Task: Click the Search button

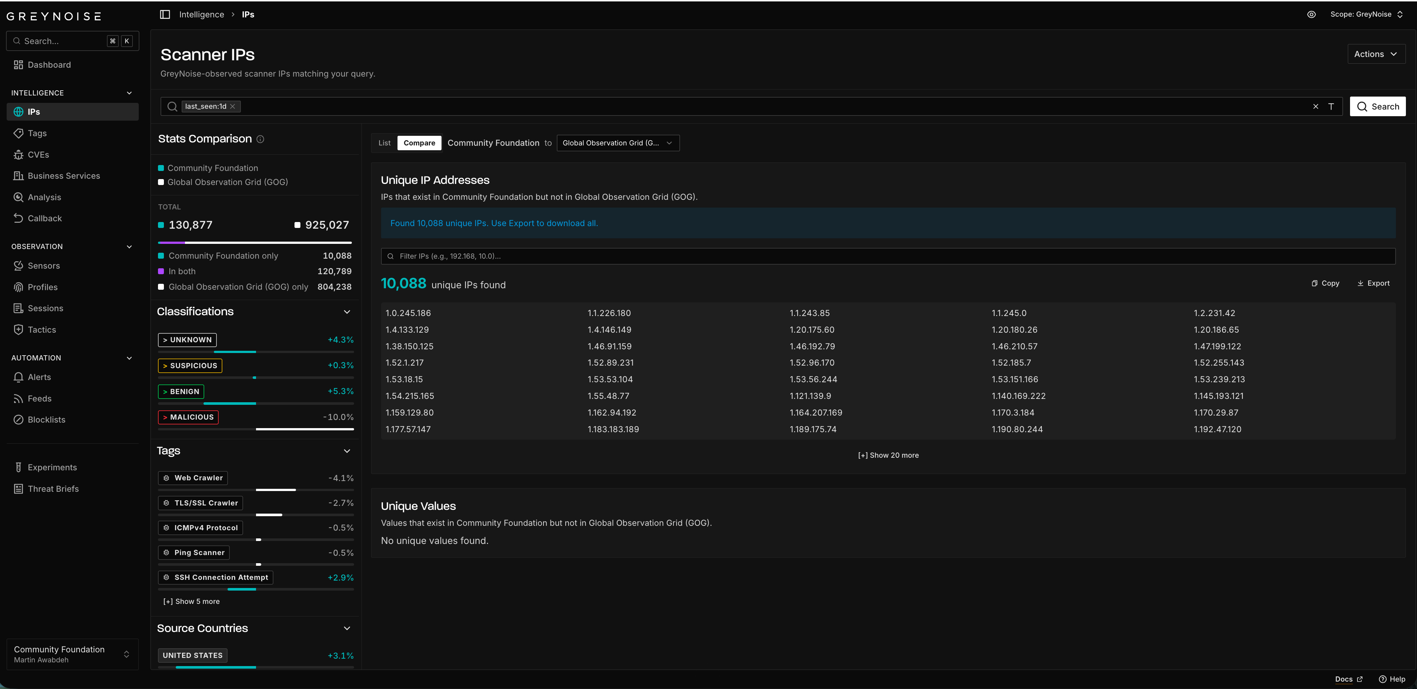Action: pos(1377,106)
